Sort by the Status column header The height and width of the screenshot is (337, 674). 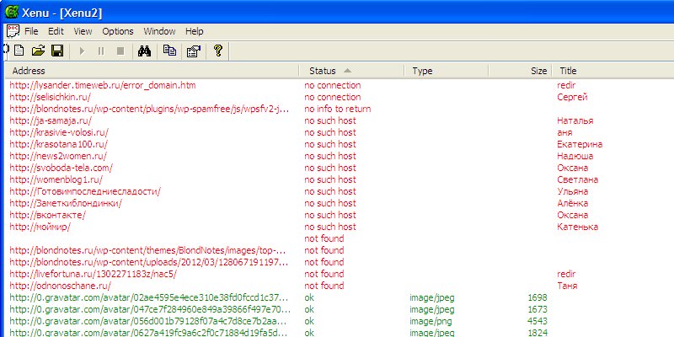pos(351,71)
